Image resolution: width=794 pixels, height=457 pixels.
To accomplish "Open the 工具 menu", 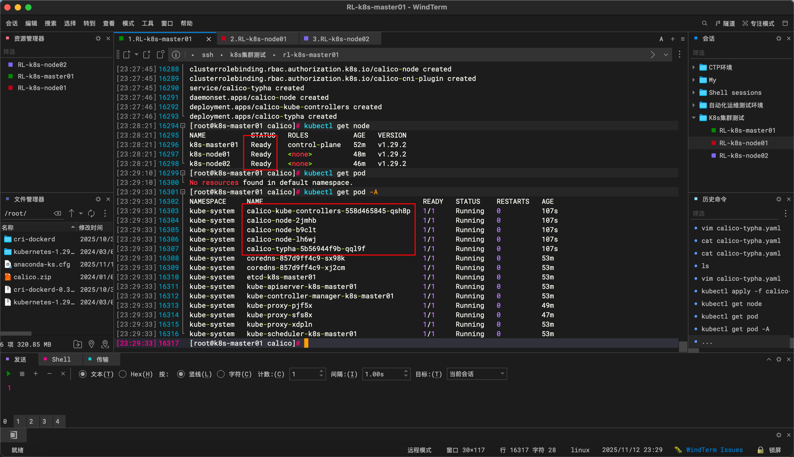I will pos(148,24).
